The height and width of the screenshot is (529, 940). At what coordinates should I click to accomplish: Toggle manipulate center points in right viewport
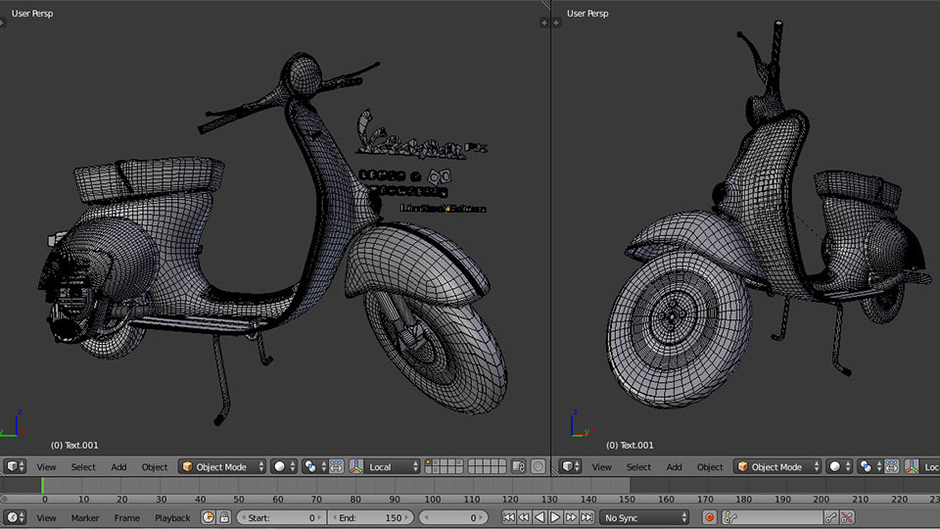coord(891,466)
